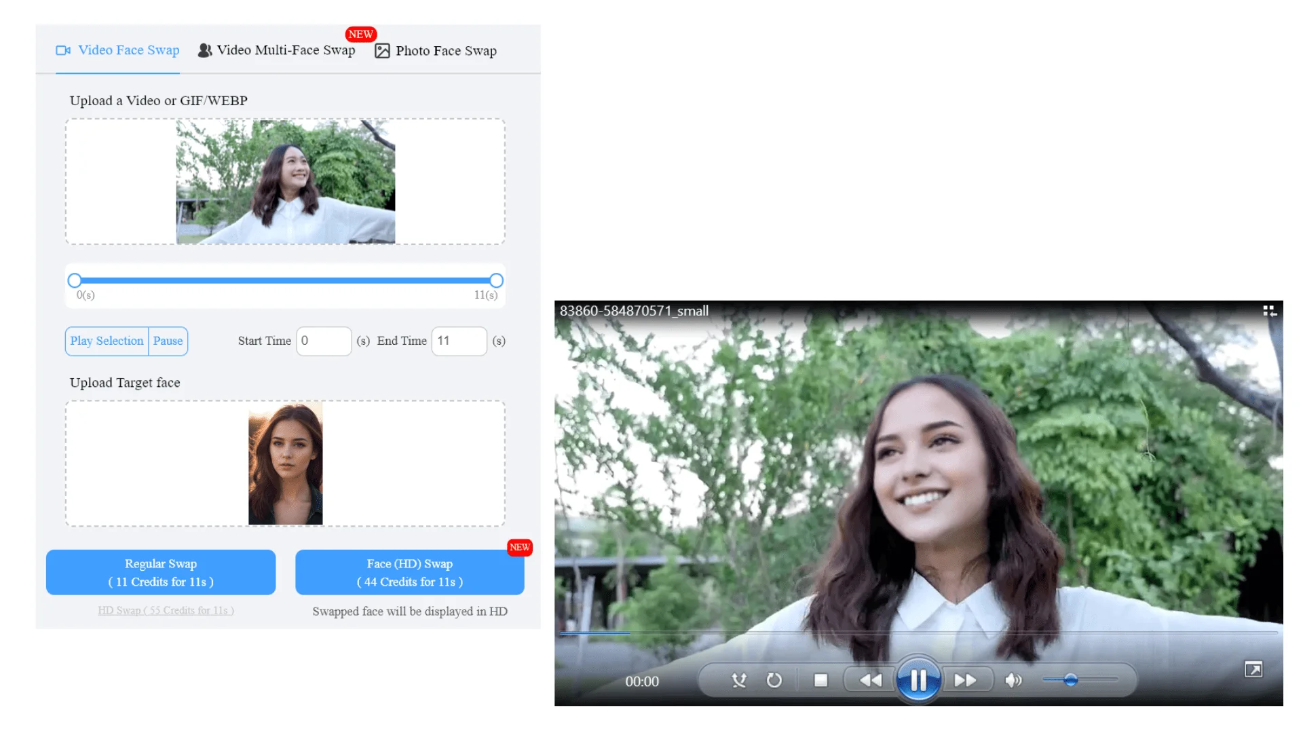Pause the playing video
The image size is (1303, 733).
(x=918, y=679)
